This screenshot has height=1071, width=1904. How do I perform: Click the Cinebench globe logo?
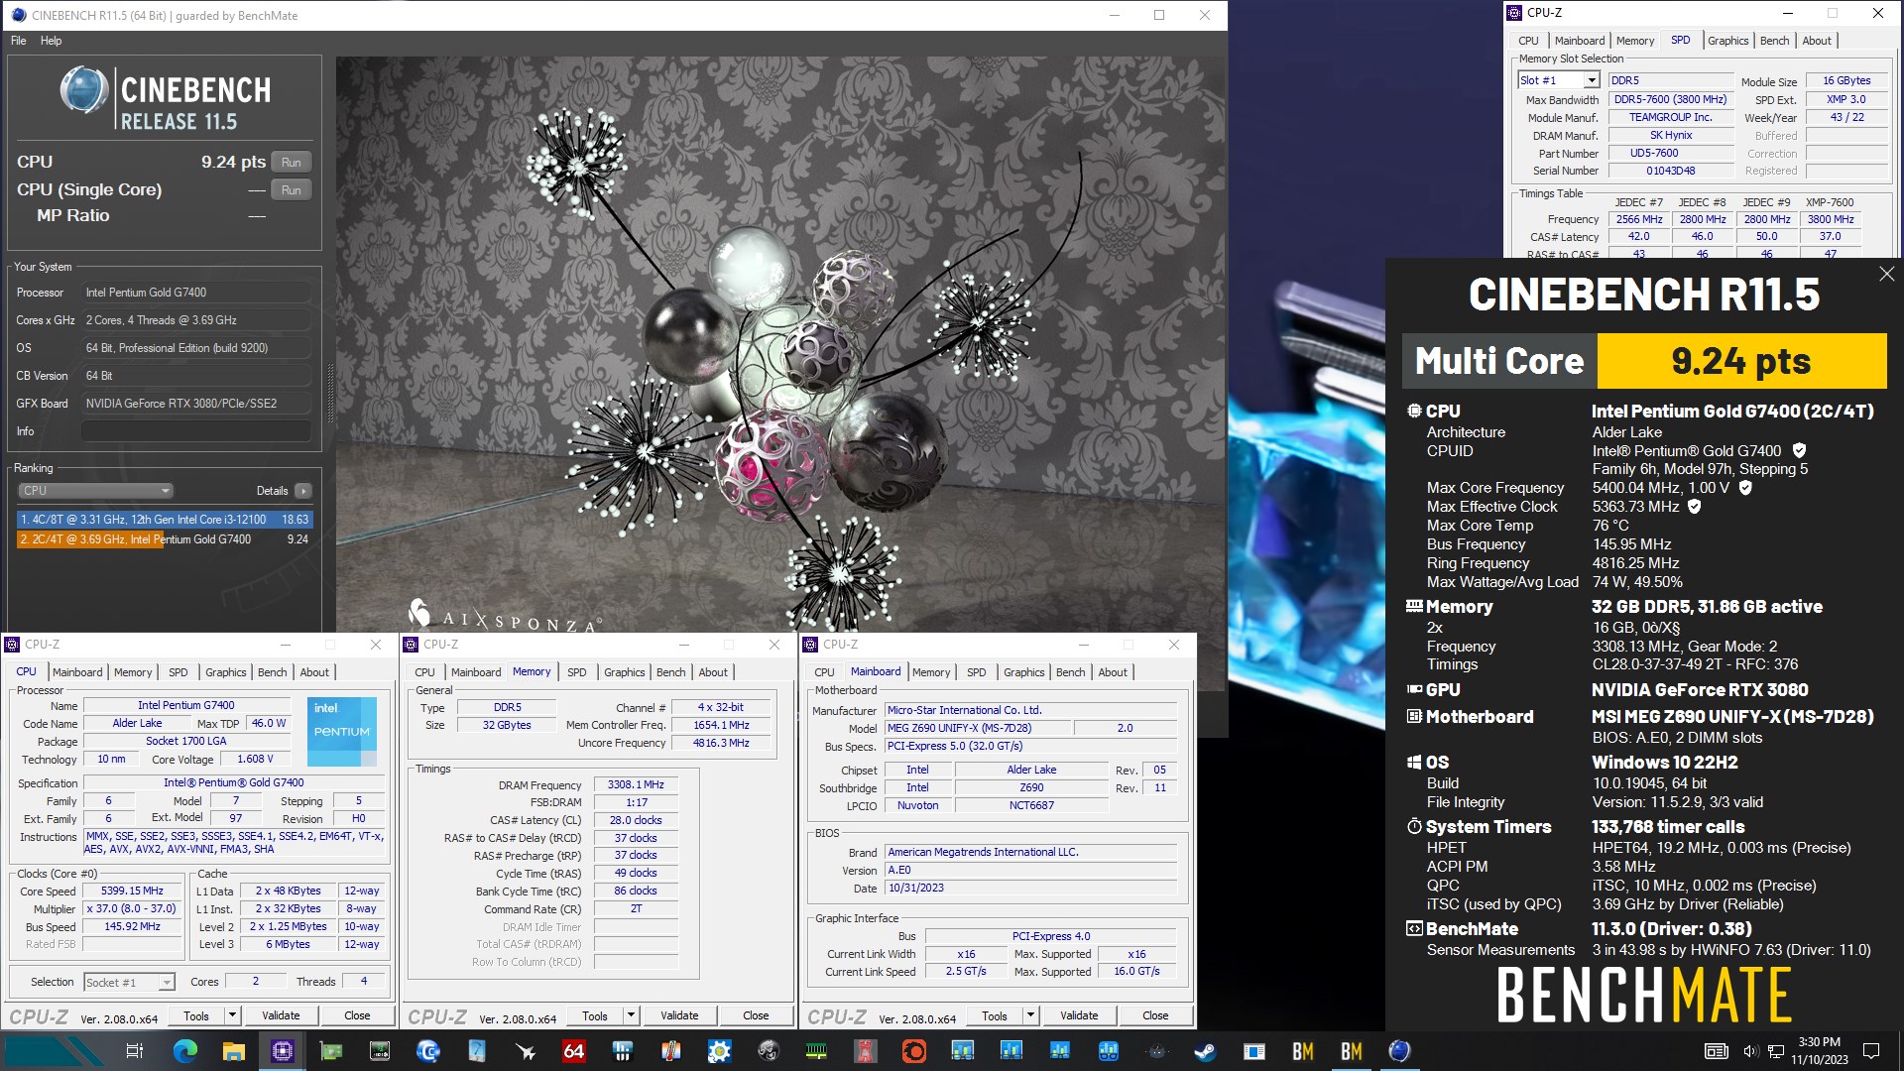(x=83, y=90)
